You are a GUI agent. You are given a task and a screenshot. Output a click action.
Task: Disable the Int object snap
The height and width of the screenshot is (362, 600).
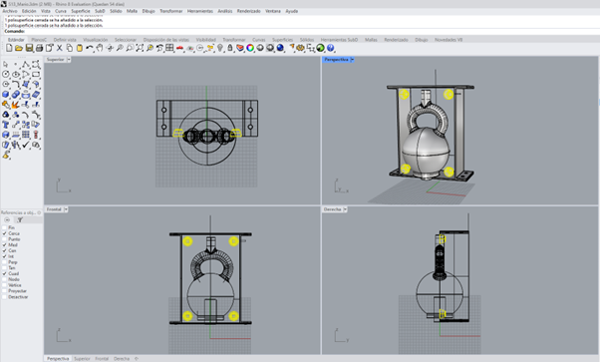tap(5, 256)
